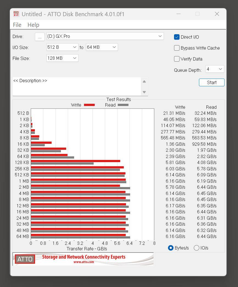Screen dimensions: 238x287
Task: Click the '565.48 MB/s' write value
Action: point(173,138)
